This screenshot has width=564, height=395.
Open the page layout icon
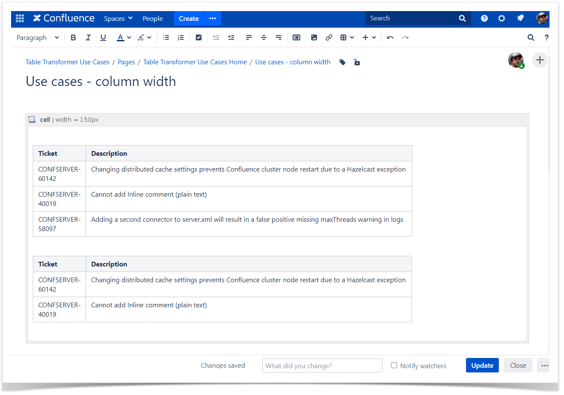[296, 37]
